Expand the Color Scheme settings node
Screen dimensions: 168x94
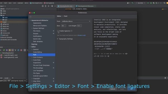click(32, 57)
